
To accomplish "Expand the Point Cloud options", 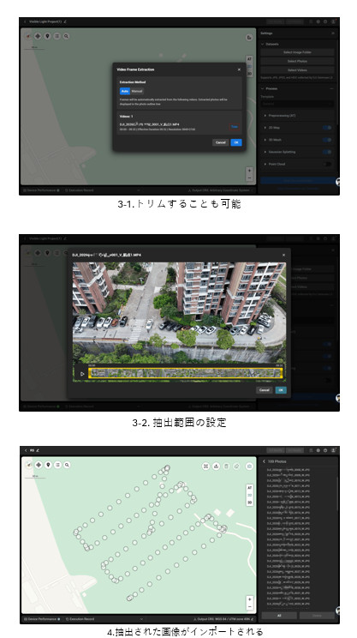I will [x=265, y=164].
